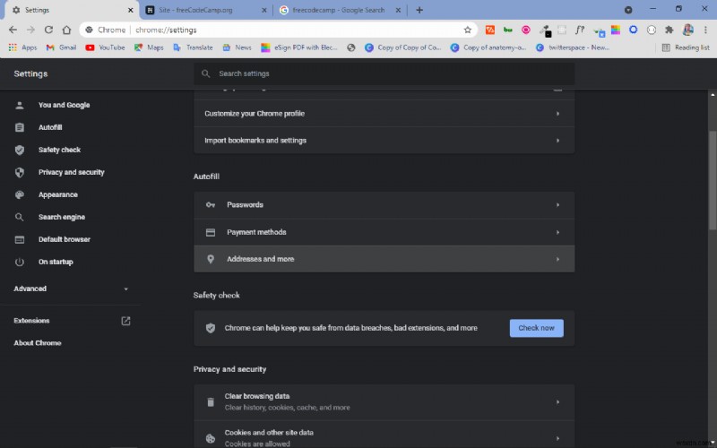Click the pink circle extension icon
This screenshot has height=448, width=717.
(526, 30)
